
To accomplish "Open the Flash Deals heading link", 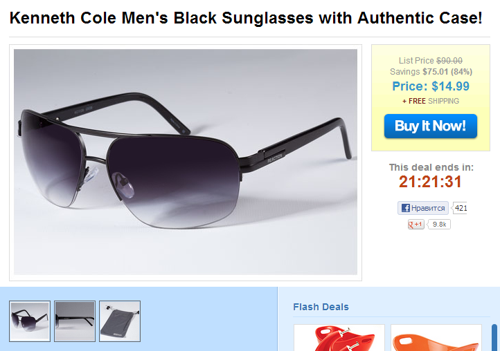I will point(321,307).
